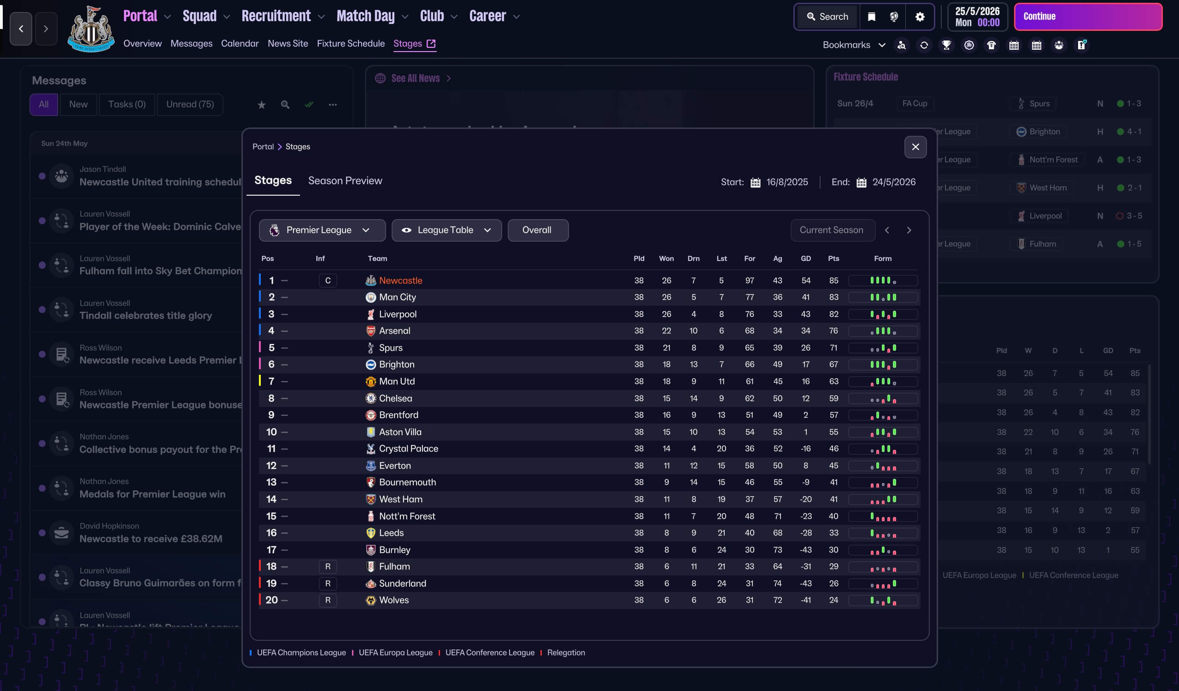Select the New messages filter
Image resolution: width=1179 pixels, height=691 pixels.
(78, 104)
